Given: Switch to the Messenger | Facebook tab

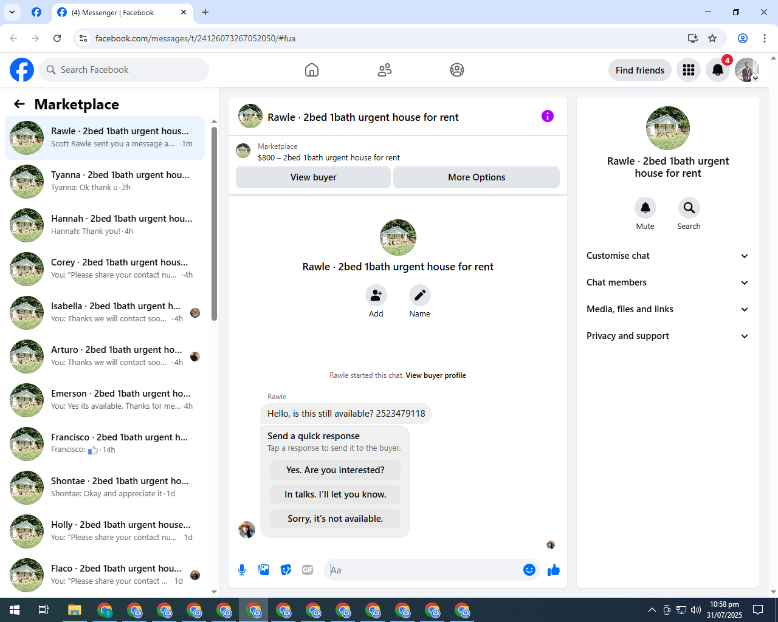Looking at the screenshot, I should [122, 12].
